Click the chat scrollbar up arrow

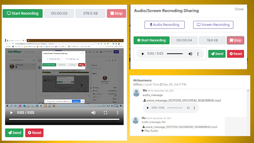[248, 91]
